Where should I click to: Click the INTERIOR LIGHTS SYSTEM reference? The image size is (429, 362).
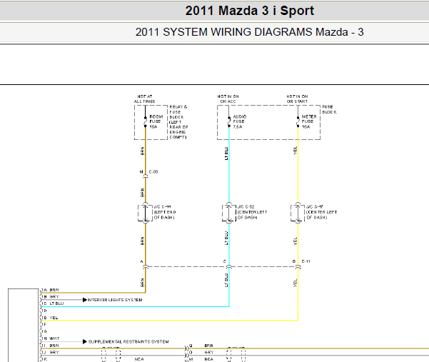pyautogui.click(x=115, y=300)
